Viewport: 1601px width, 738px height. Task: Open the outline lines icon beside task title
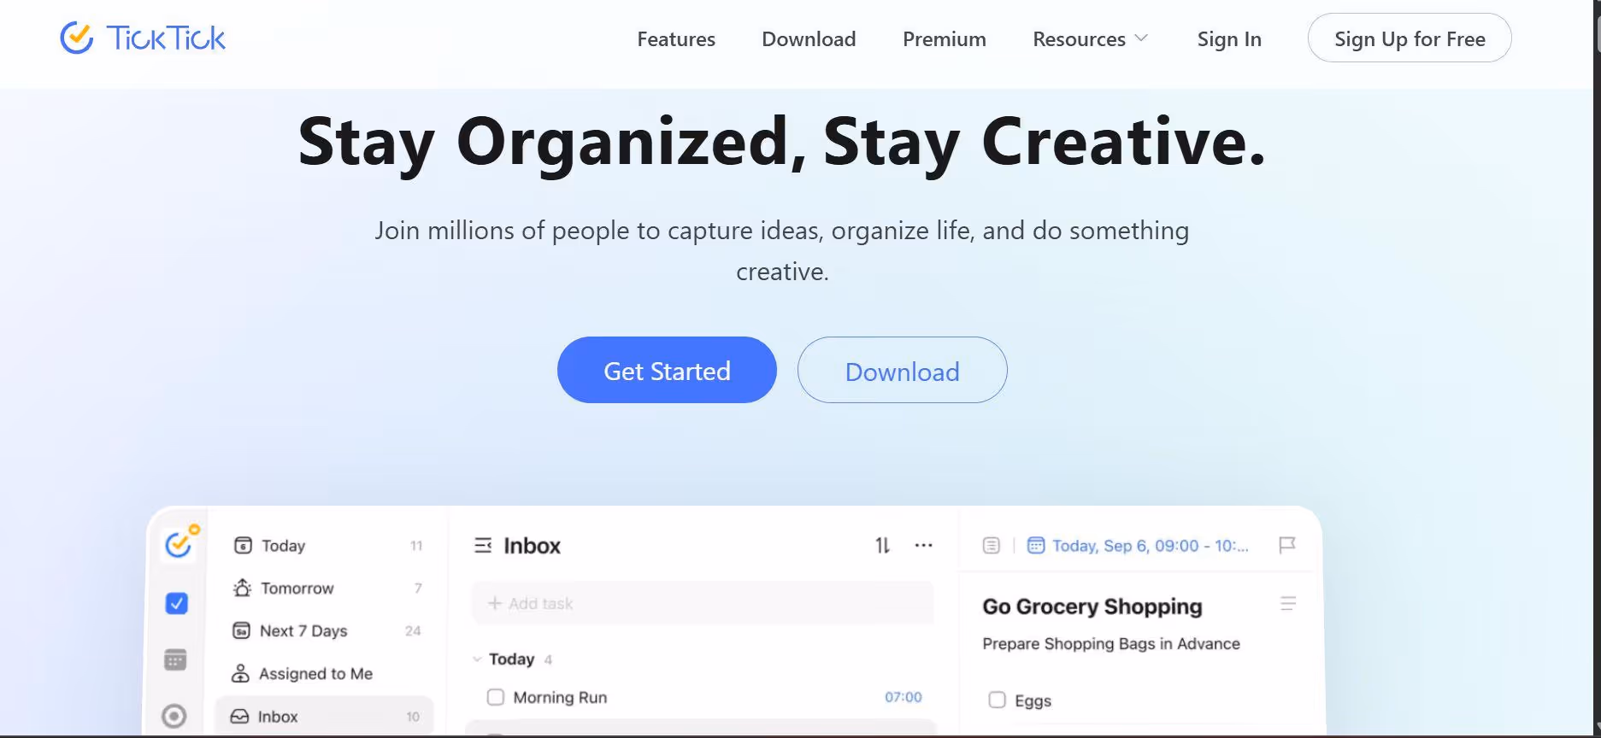pyautogui.click(x=1288, y=603)
